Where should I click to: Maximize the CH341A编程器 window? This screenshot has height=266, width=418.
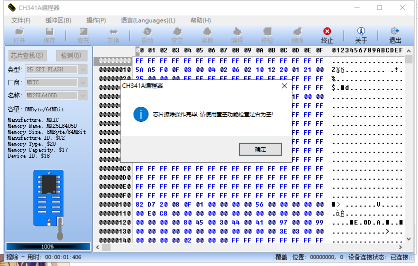click(379, 7)
